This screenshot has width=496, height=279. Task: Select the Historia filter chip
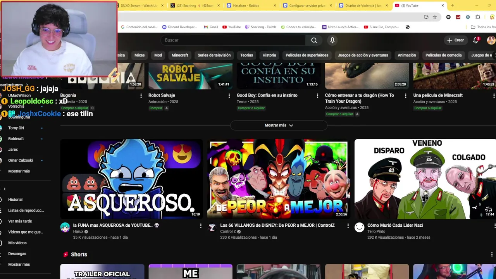click(269, 55)
